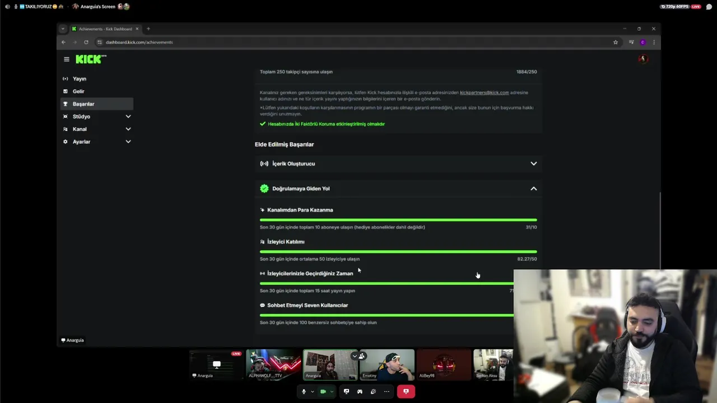Screen dimensions: 717x403
Task: Open the Chrome profile avatar
Action: [x=642, y=42]
